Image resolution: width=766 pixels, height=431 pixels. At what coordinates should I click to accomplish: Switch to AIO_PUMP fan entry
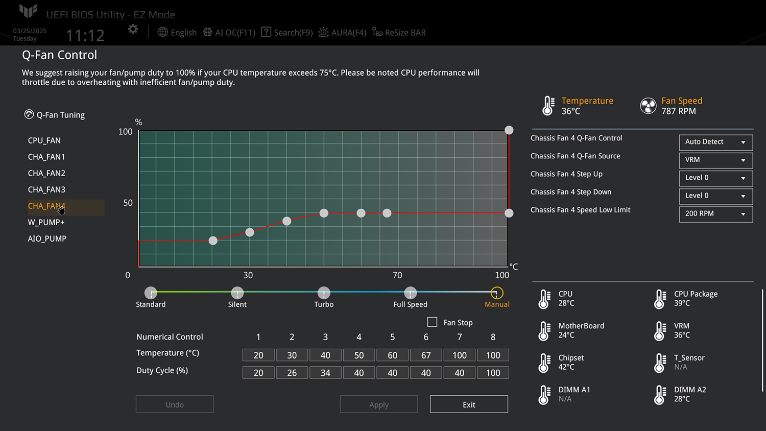click(x=47, y=238)
